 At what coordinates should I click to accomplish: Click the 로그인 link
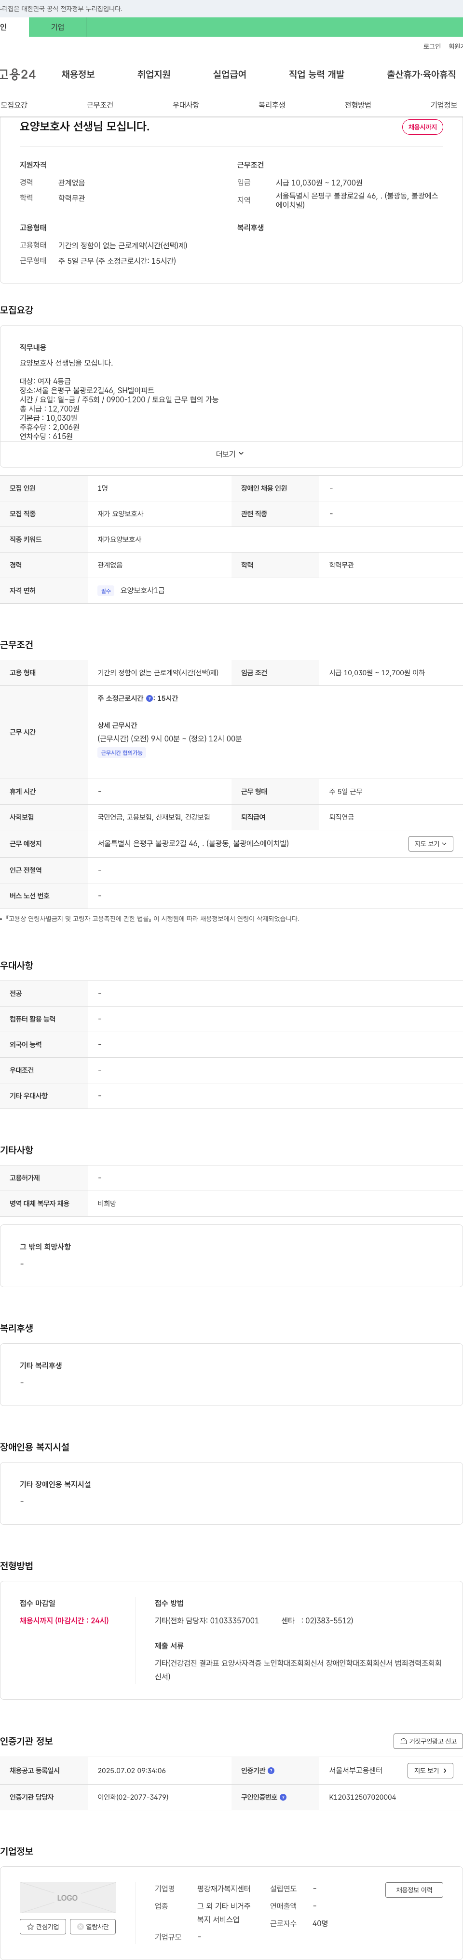(432, 46)
